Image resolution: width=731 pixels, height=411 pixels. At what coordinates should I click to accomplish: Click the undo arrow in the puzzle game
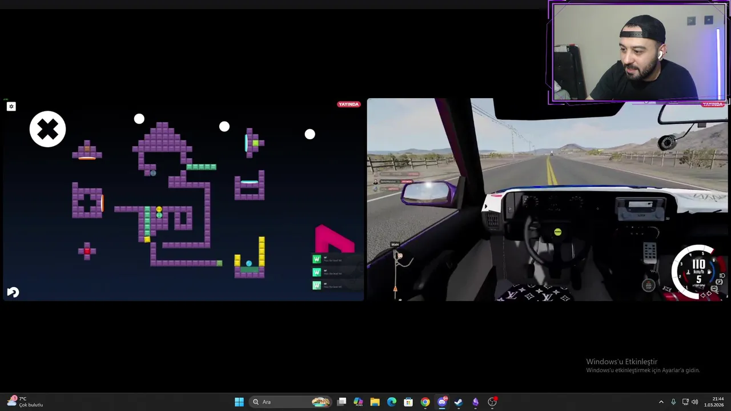point(13,292)
